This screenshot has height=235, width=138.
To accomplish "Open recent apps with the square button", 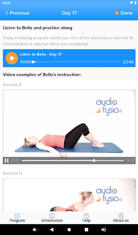I will pos(86,230).
